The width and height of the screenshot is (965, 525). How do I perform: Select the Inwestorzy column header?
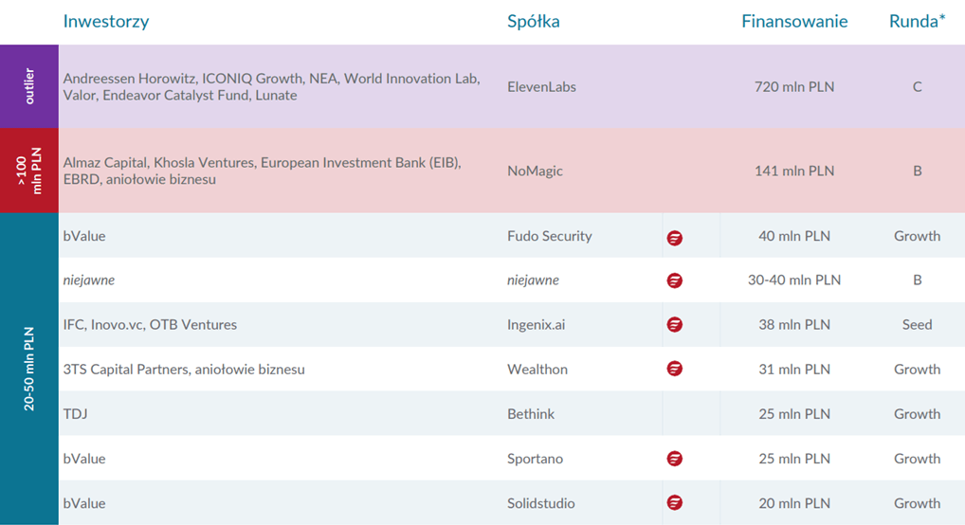click(x=106, y=22)
